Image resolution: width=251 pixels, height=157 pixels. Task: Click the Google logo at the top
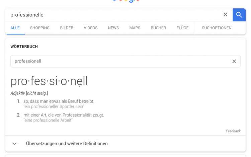point(125,1)
